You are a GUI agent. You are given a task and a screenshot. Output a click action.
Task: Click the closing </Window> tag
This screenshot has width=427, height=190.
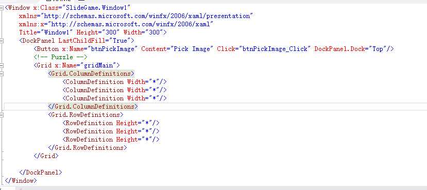tap(21, 180)
